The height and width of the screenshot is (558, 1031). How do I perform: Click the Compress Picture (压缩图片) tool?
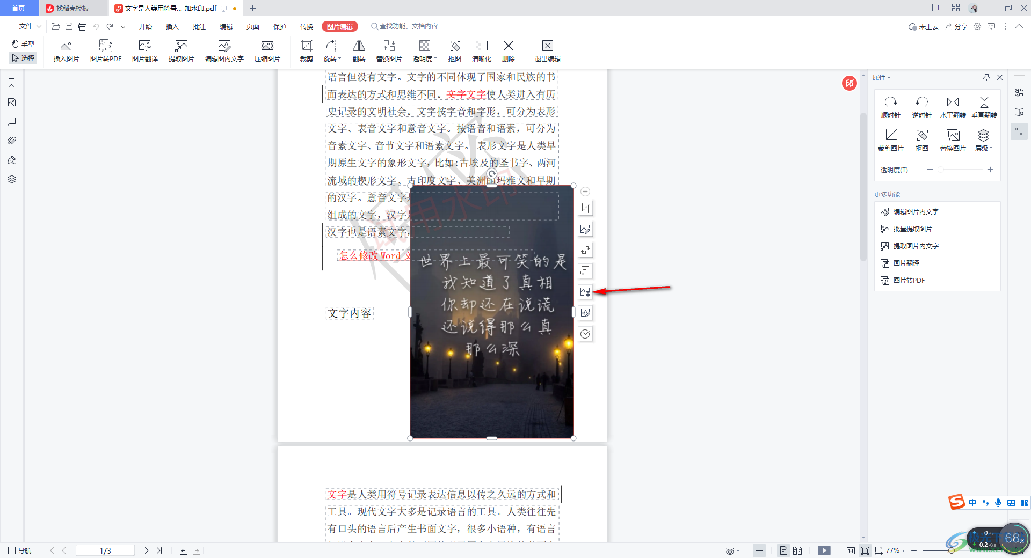click(267, 51)
